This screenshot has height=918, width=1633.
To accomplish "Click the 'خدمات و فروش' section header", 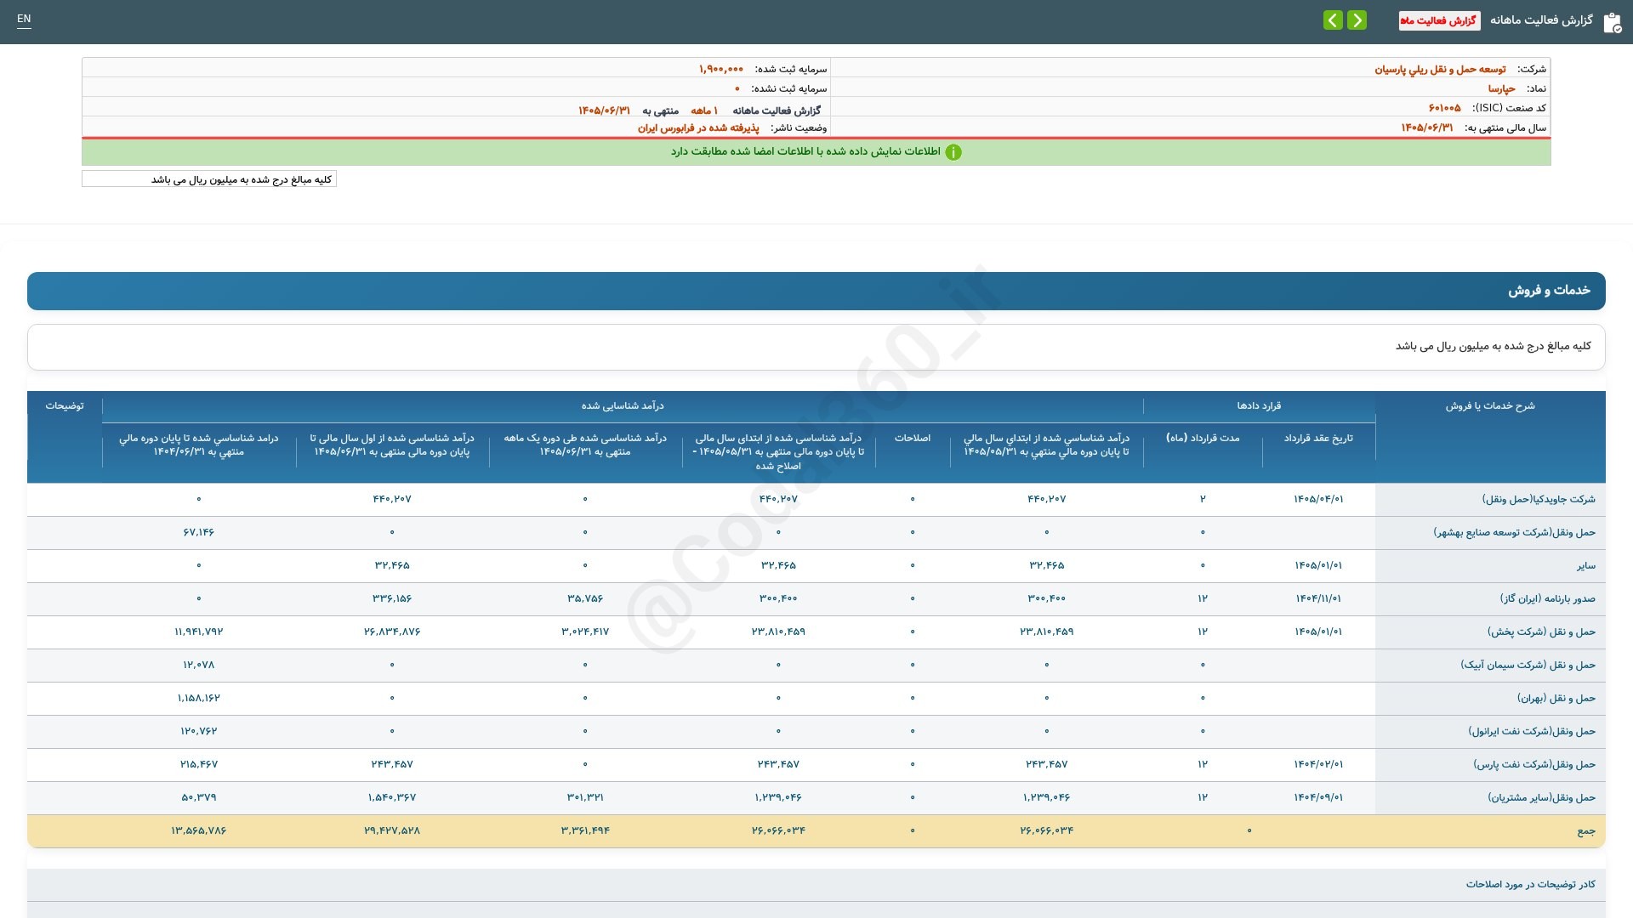I will tap(816, 291).
